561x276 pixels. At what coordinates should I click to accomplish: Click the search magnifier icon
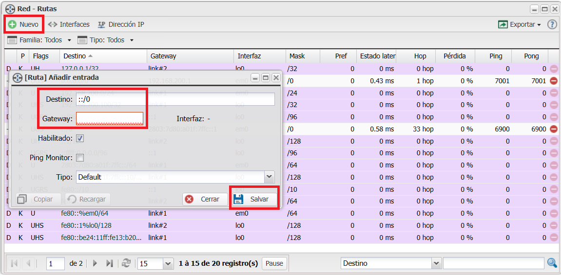(x=552, y=263)
